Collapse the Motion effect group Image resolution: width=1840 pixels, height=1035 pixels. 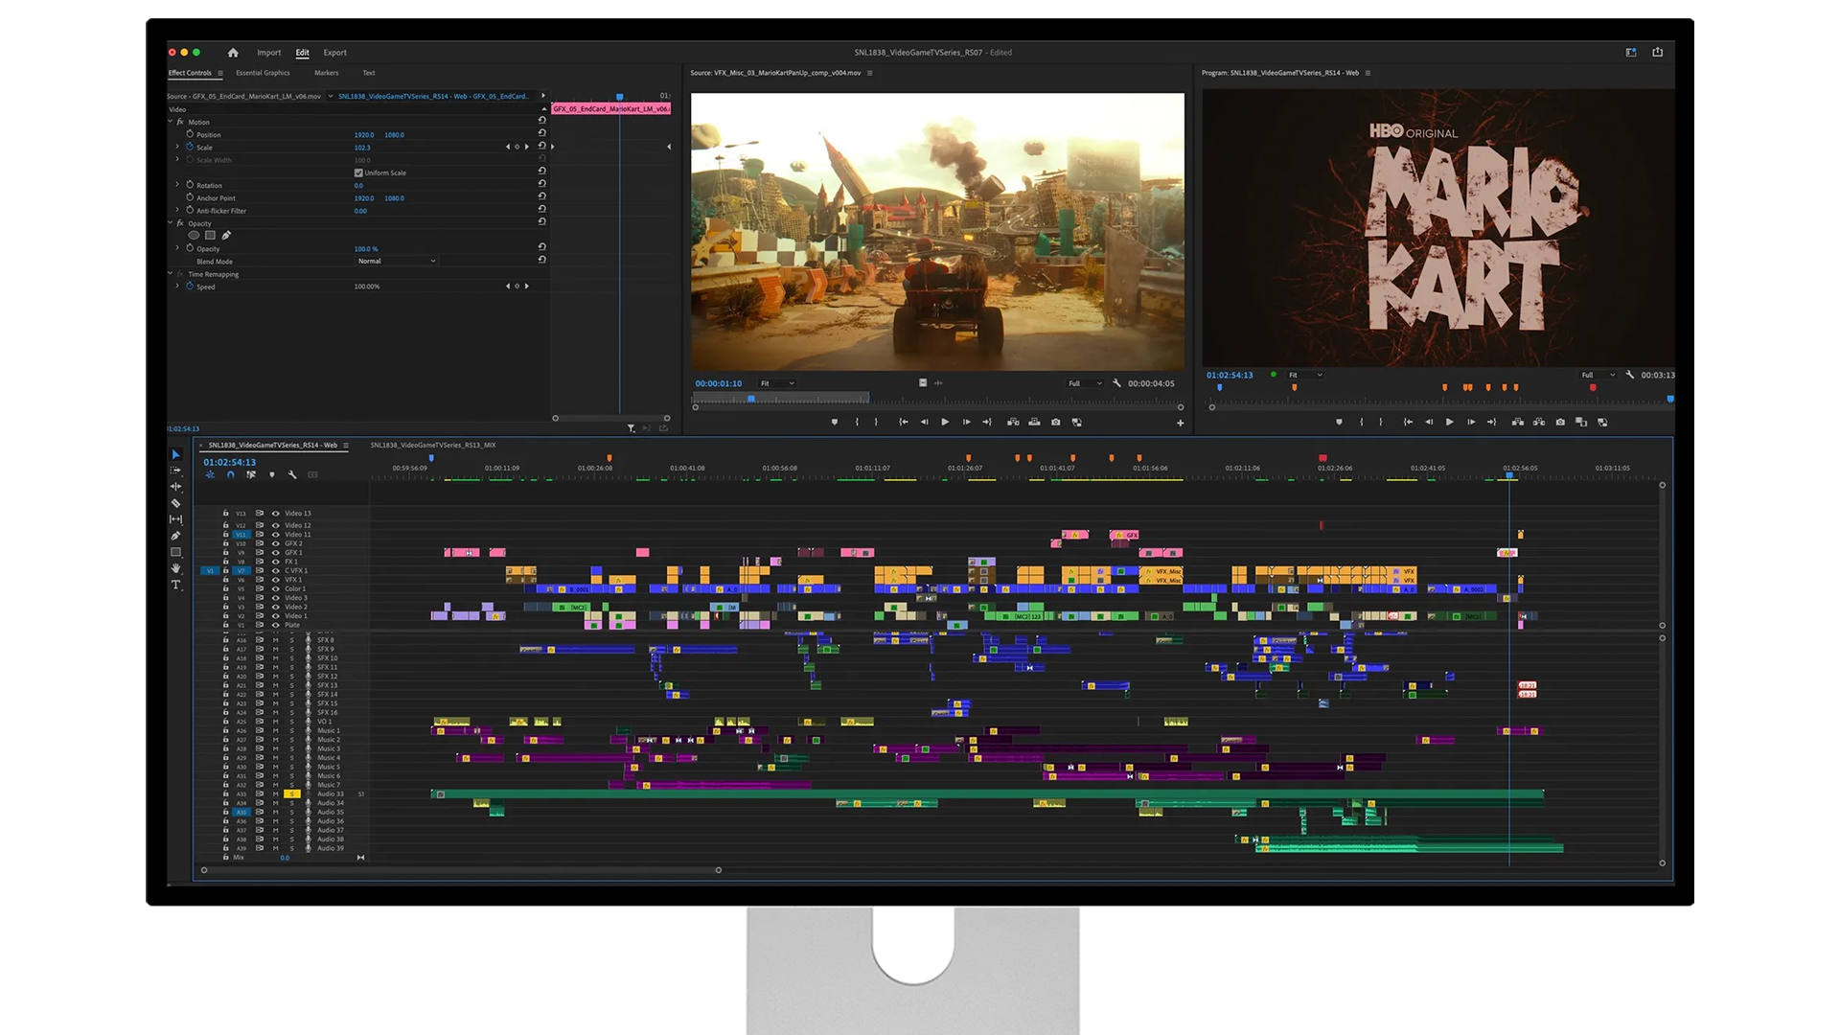[171, 122]
